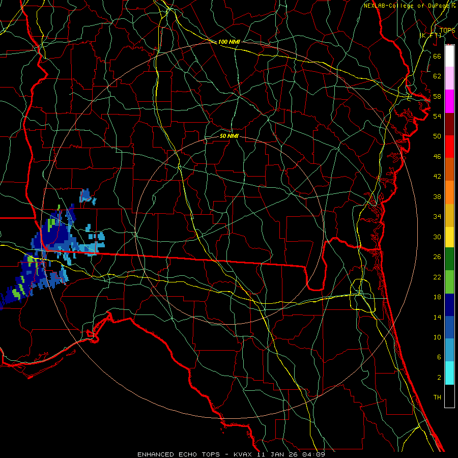The width and height of the screenshot is (458, 458).
Task: Click the legend value '26'
Action: point(437,257)
